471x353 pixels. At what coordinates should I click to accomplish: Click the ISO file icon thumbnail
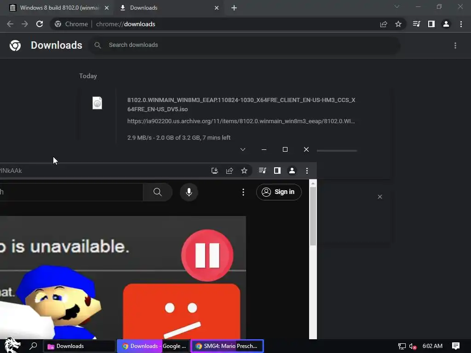(x=97, y=103)
